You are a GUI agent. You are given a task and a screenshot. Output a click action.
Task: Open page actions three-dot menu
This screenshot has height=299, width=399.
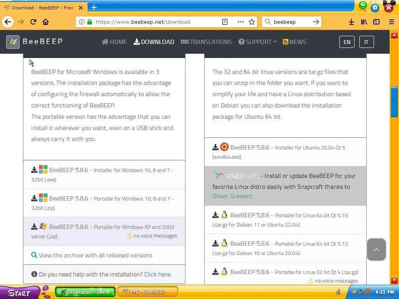[x=241, y=22]
